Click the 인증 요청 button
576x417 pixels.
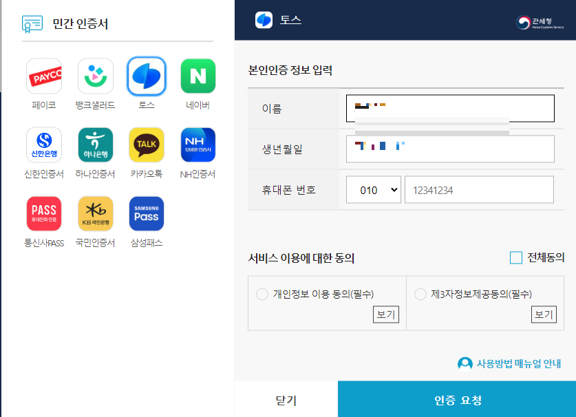(457, 399)
